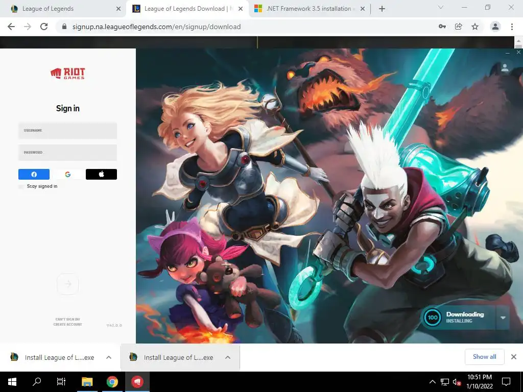Viewport: 523px width, 392px height.
Task: View site information via the lock icon
Action: (64, 27)
